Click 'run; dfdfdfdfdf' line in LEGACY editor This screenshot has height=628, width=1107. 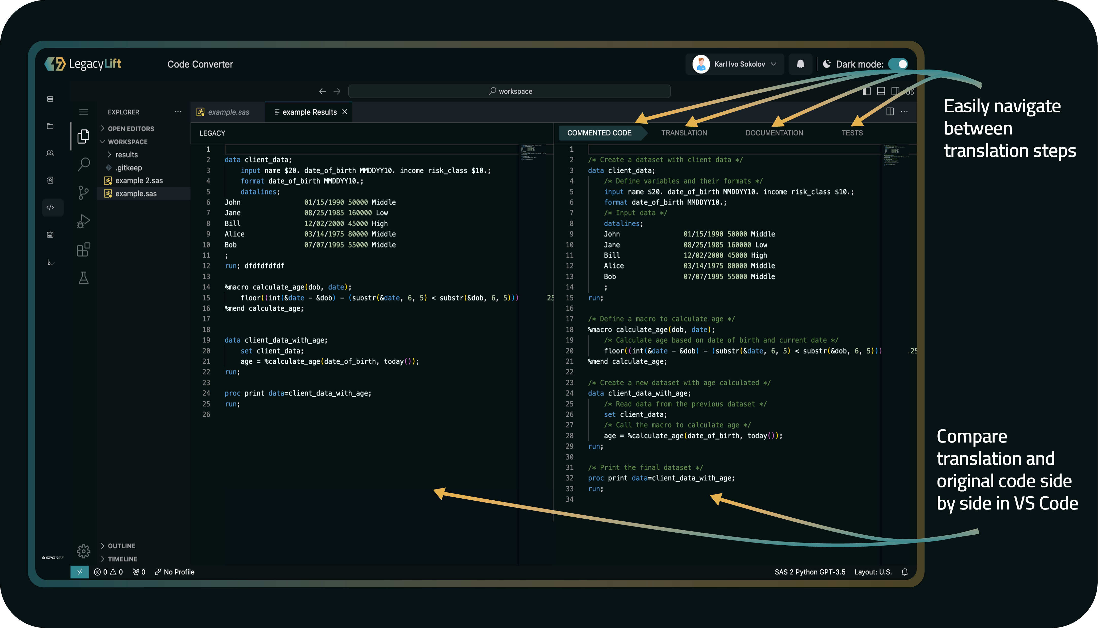pyautogui.click(x=255, y=266)
